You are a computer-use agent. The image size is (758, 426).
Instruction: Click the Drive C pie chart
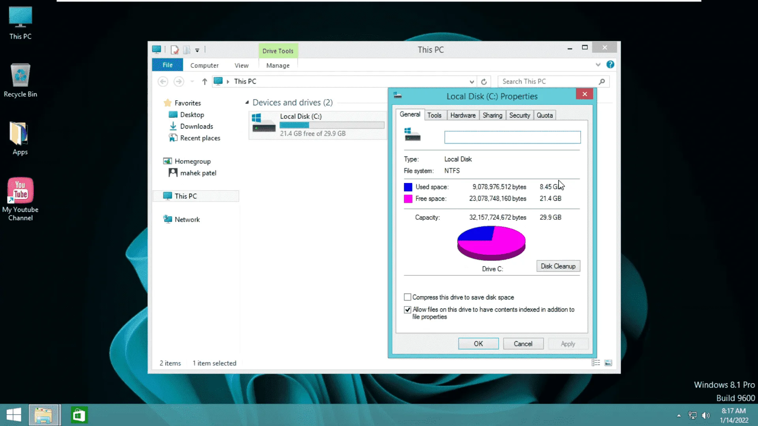[491, 243]
